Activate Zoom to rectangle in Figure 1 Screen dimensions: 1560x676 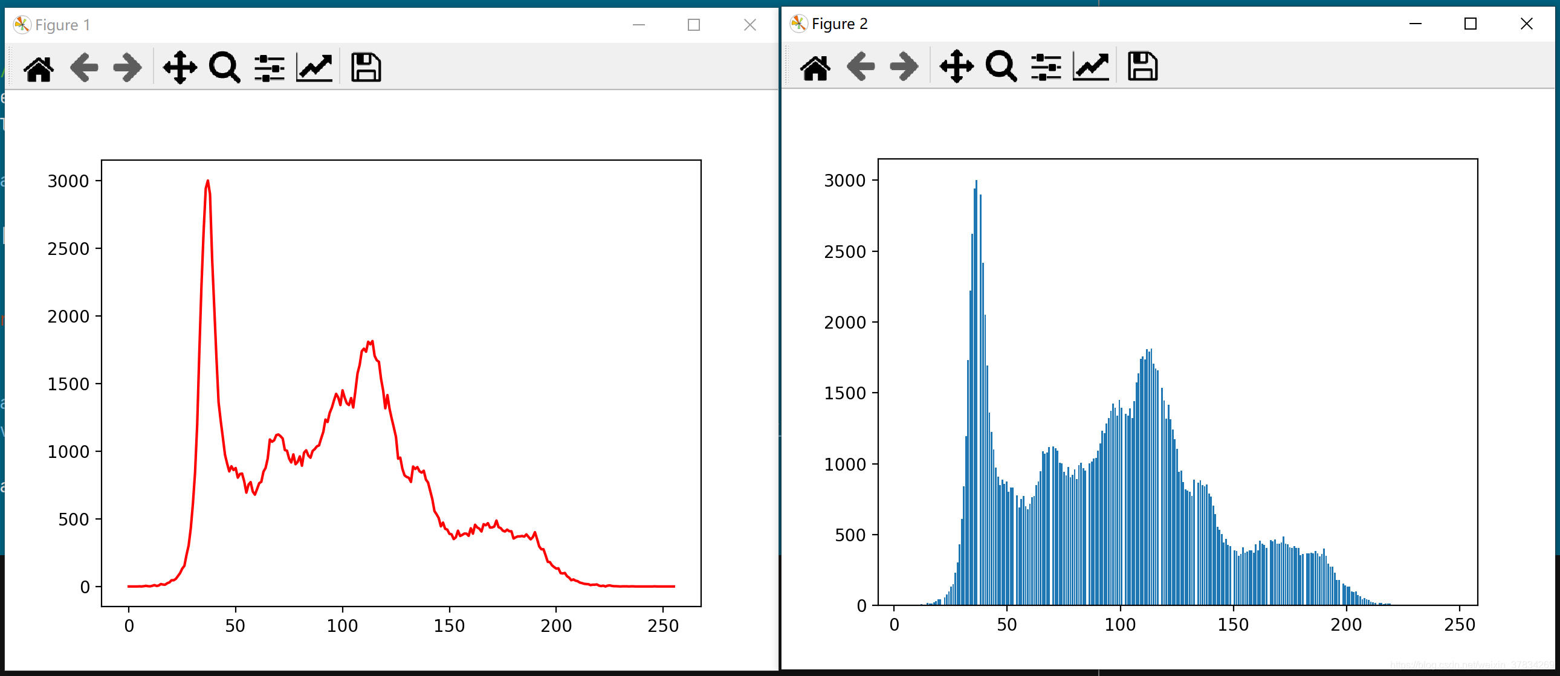[x=225, y=67]
